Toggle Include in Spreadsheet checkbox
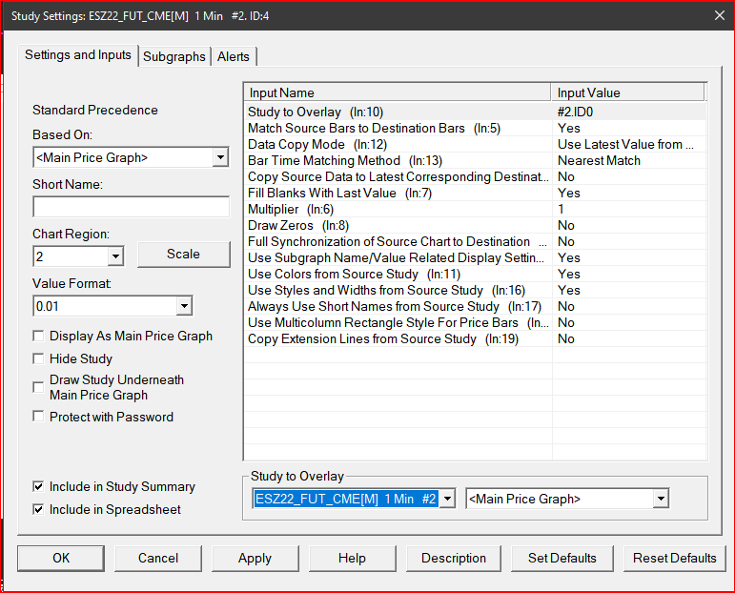 (x=38, y=510)
